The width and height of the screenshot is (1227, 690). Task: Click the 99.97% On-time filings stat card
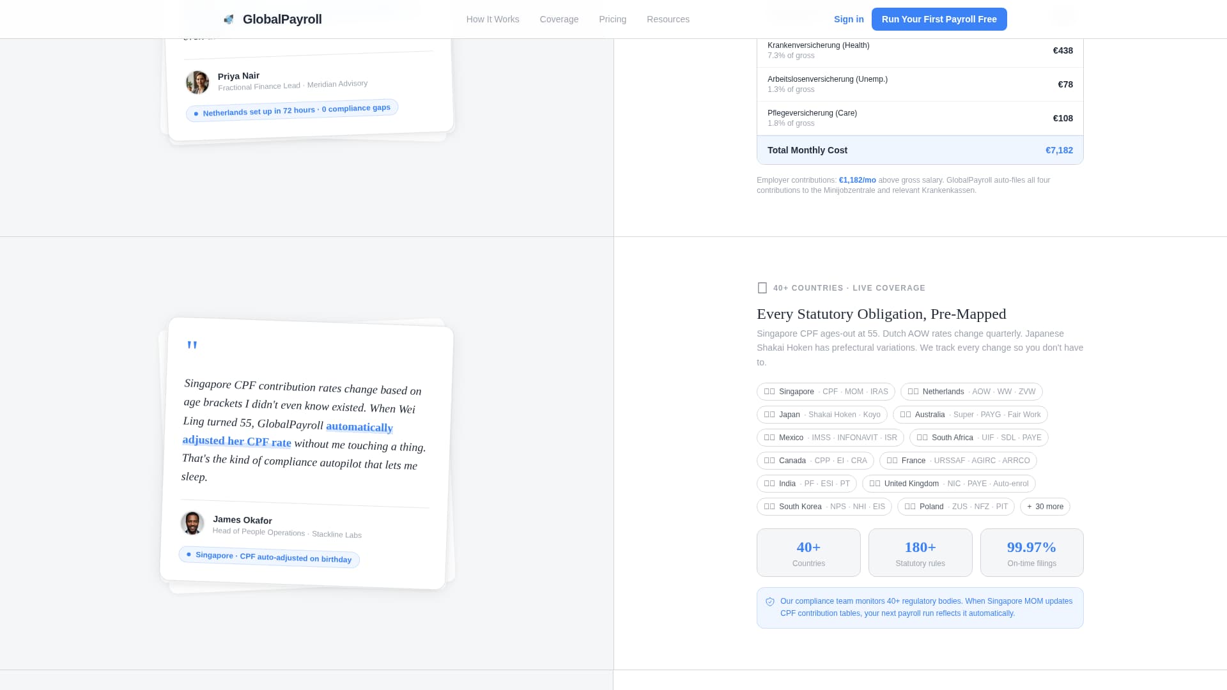pyautogui.click(x=1031, y=553)
